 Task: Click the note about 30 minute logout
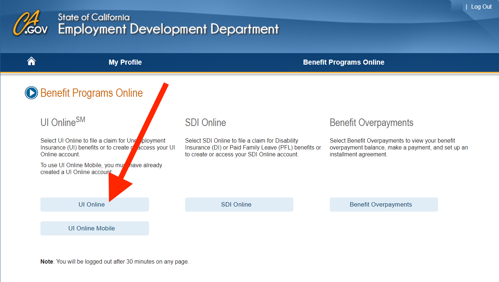[115, 262]
